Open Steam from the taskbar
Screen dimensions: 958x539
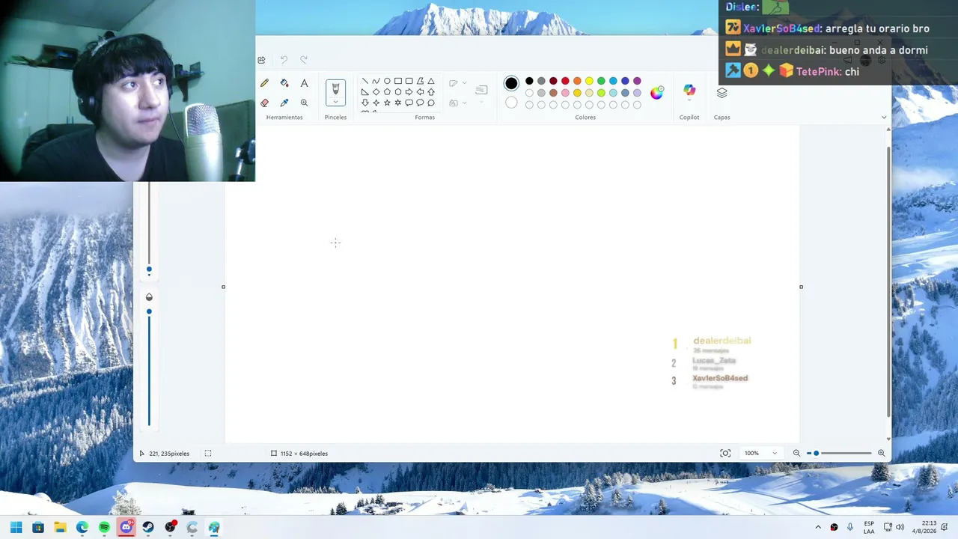pyautogui.click(x=148, y=527)
